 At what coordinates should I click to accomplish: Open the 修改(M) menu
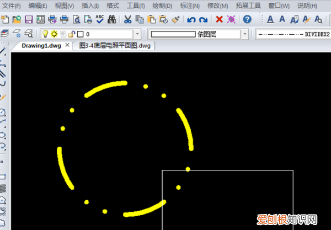218,6
